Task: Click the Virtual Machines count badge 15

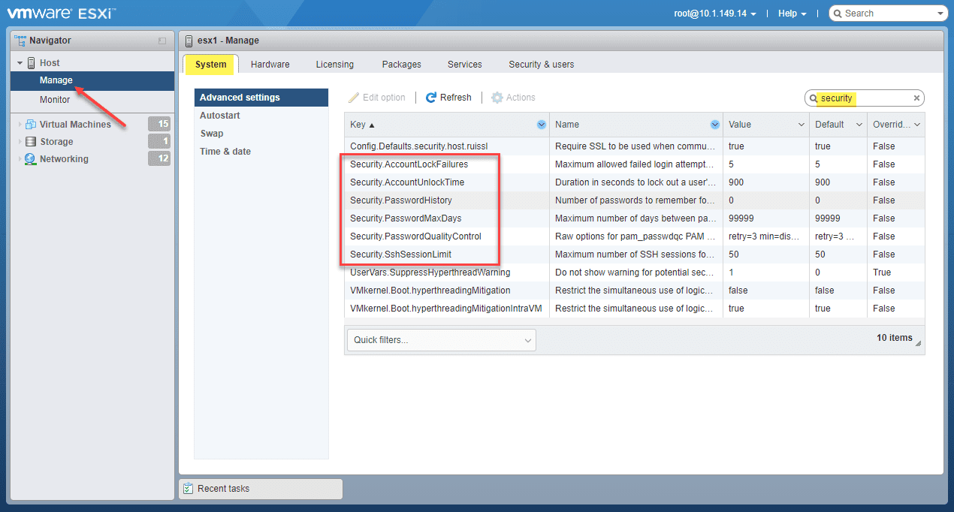Action: (x=159, y=125)
